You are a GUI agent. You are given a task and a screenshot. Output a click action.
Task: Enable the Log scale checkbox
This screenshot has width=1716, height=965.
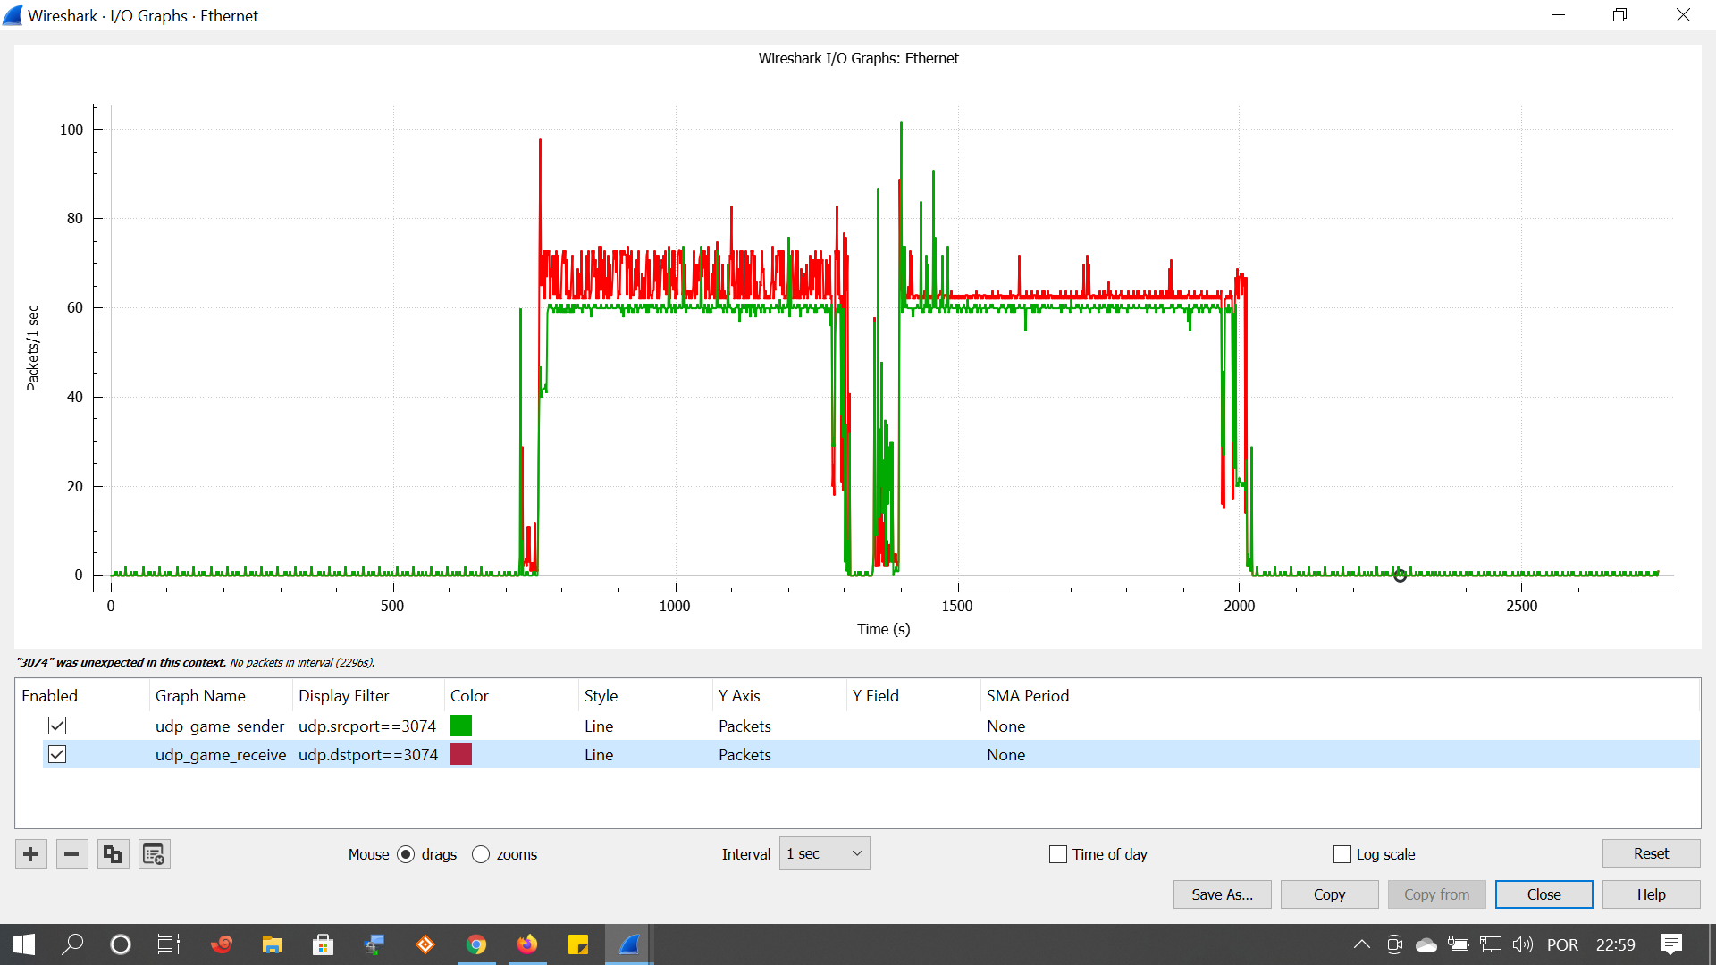tap(1342, 854)
